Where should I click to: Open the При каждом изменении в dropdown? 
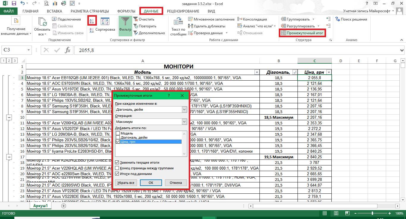[x=184, y=109]
